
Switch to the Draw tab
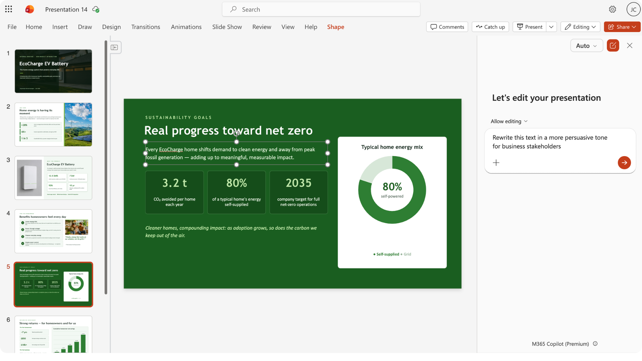[x=85, y=27]
